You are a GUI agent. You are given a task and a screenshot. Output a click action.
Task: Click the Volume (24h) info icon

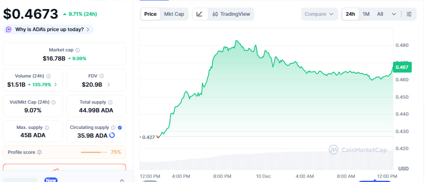point(49,76)
